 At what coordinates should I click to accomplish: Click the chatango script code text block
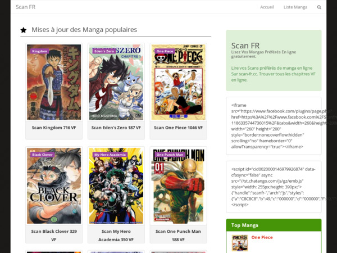click(274, 187)
